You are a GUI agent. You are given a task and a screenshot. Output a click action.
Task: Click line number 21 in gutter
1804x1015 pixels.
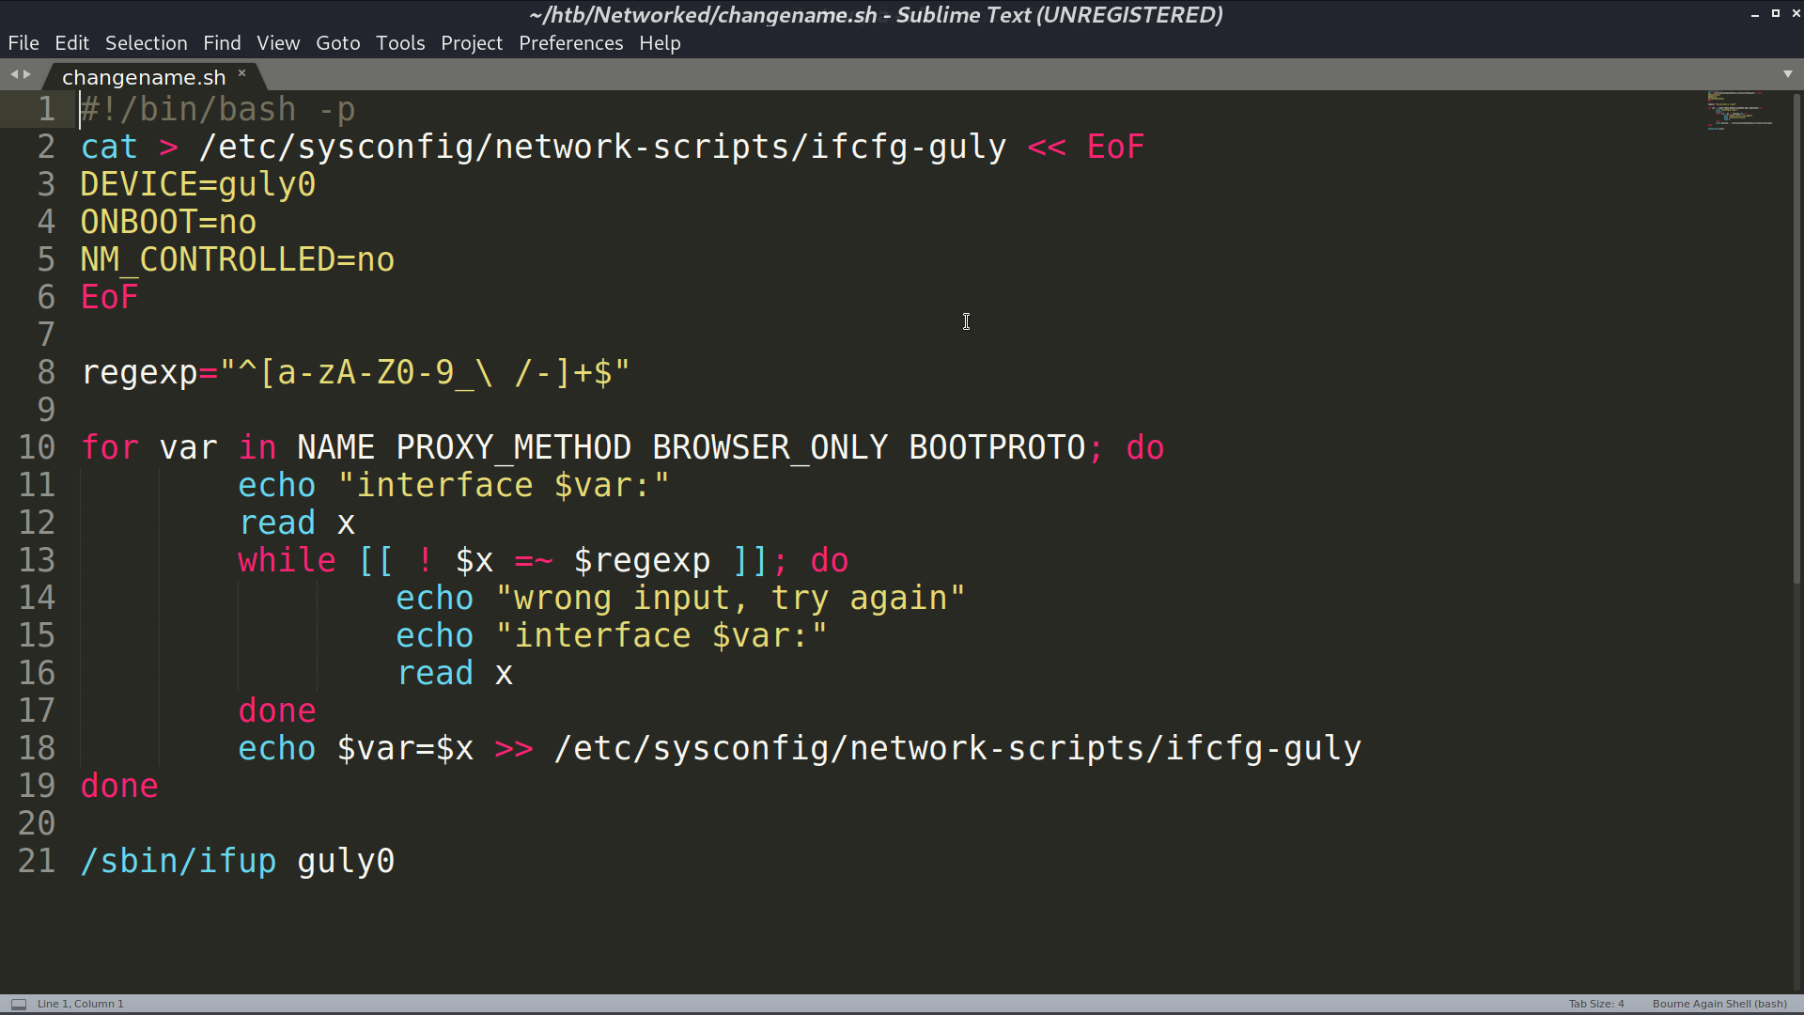[37, 861]
